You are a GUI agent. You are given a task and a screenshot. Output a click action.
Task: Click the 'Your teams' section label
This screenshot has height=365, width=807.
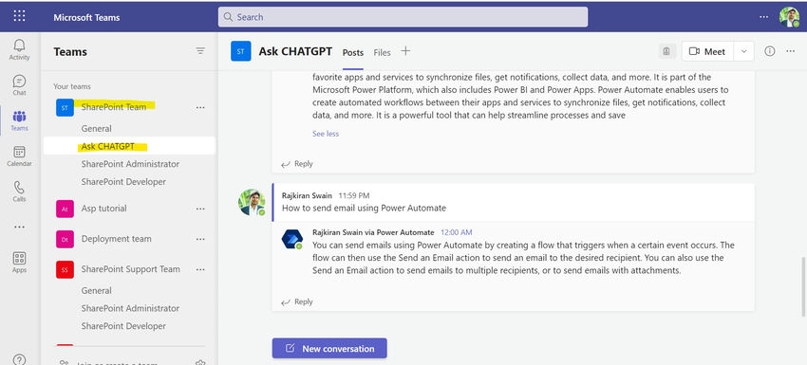72,86
